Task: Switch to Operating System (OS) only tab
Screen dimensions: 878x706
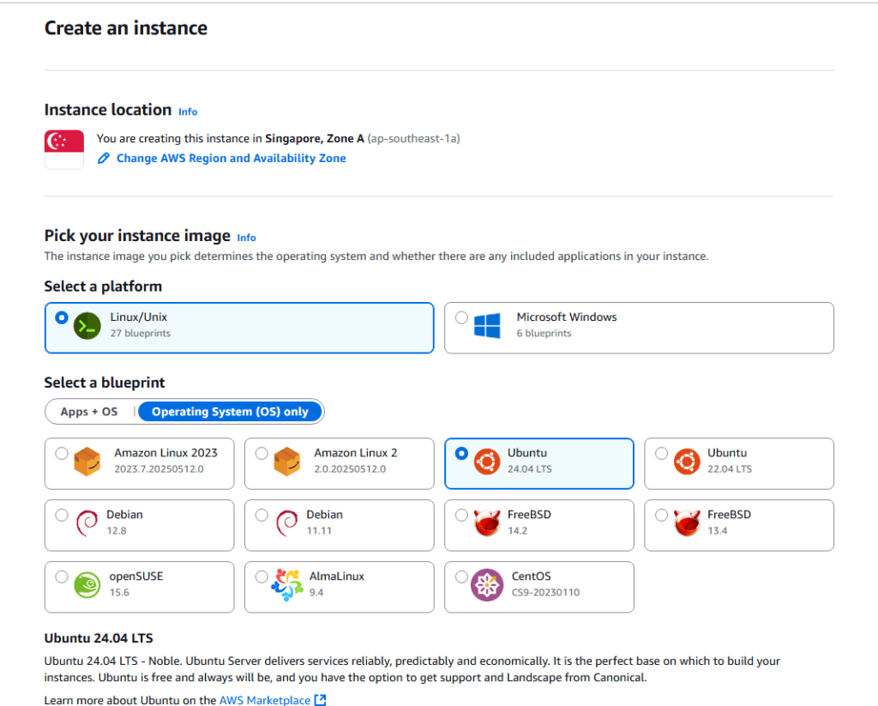Action: click(x=230, y=412)
